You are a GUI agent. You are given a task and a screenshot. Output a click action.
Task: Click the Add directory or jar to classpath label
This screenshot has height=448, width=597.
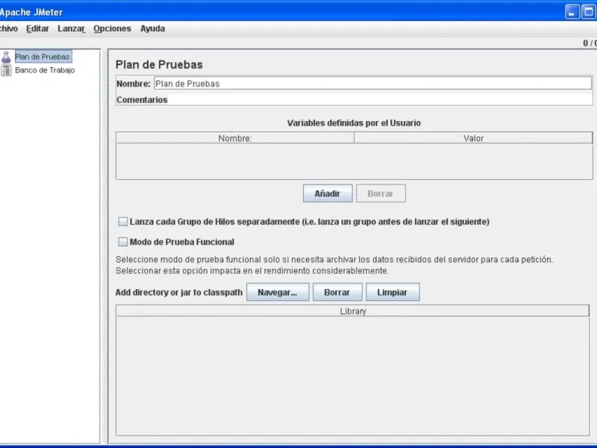click(179, 292)
